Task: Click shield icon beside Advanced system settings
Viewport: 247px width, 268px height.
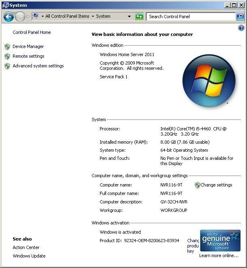Action: point(7,66)
